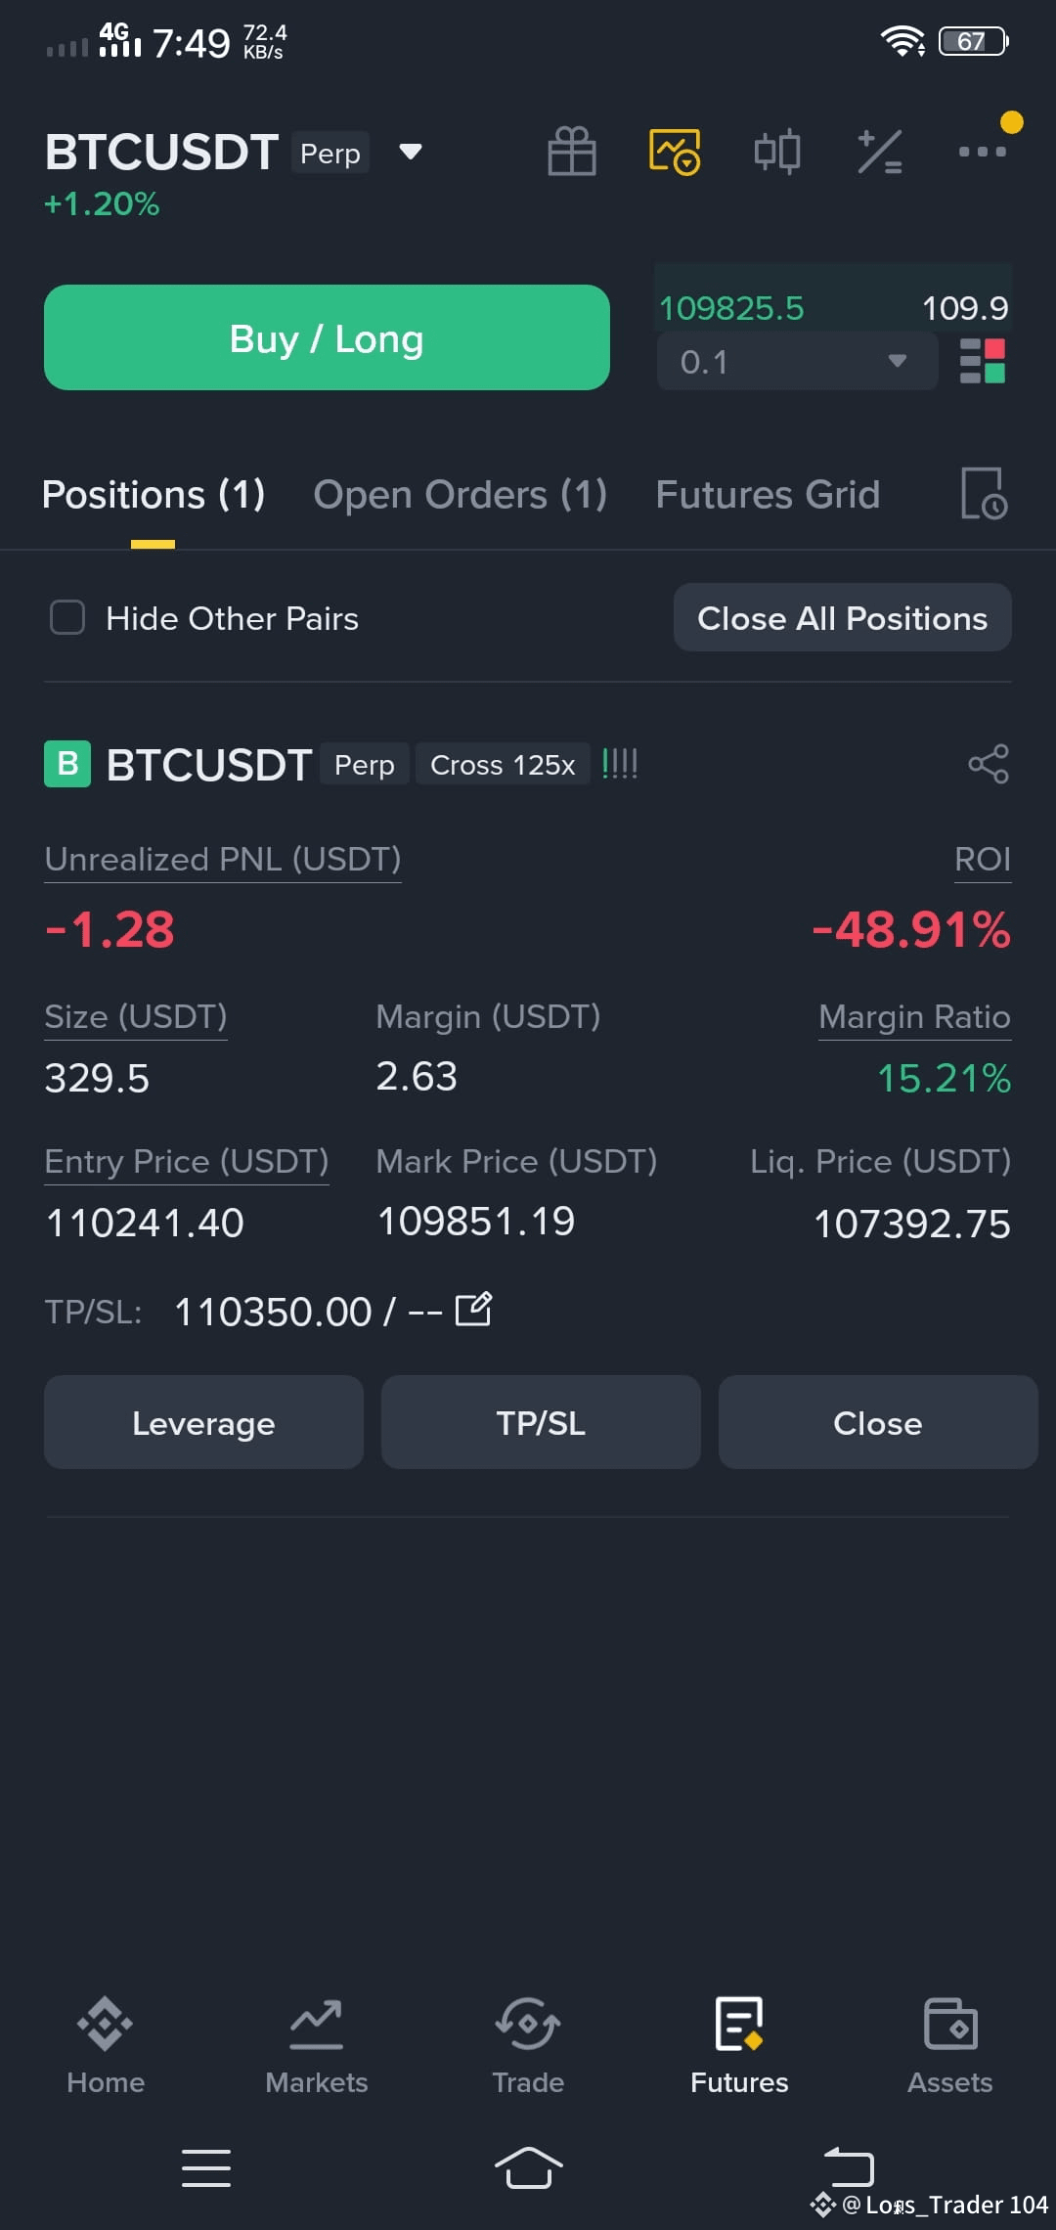The height and width of the screenshot is (2230, 1056).
Task: Switch to Open Orders (1) tab
Action: click(x=461, y=494)
